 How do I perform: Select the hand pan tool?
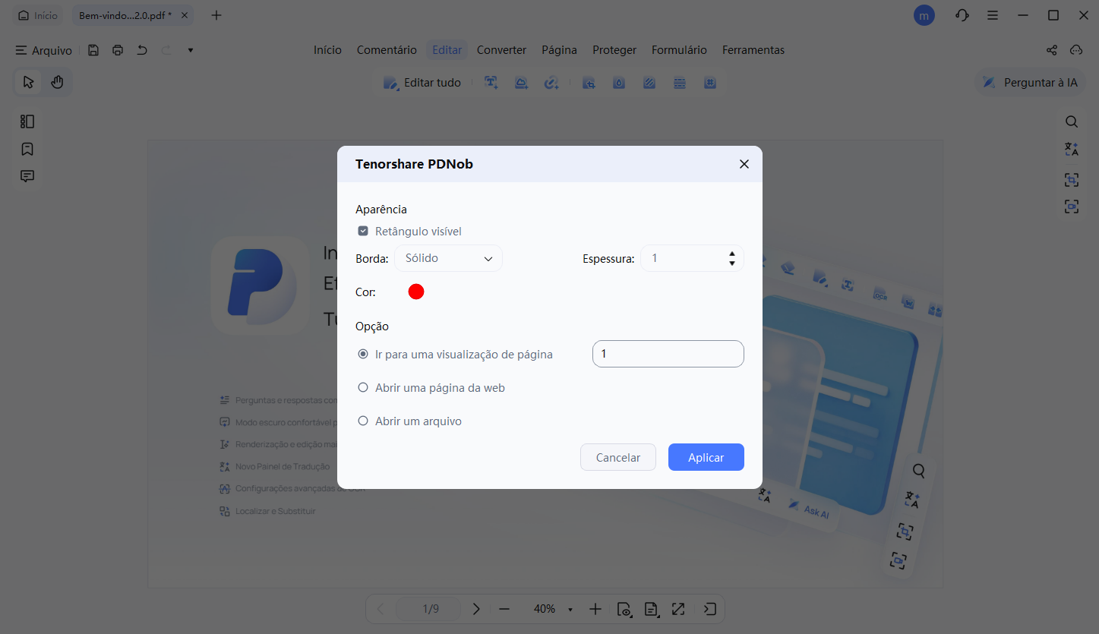(x=57, y=82)
